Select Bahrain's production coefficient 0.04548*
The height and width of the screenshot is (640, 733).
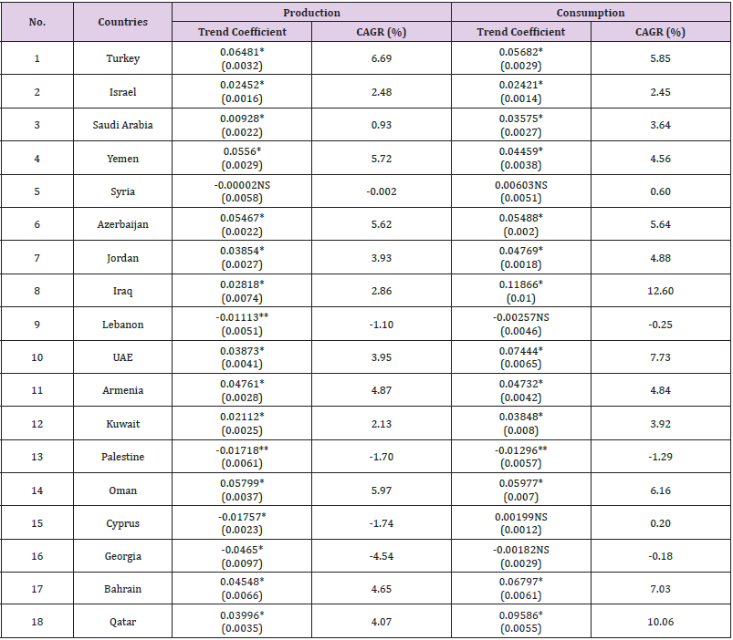(x=242, y=583)
